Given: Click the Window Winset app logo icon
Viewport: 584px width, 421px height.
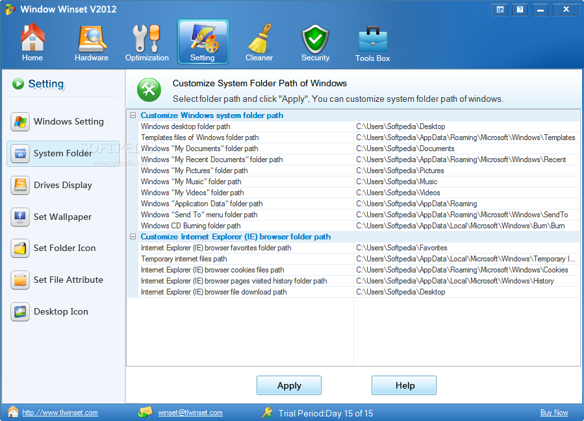Looking at the screenshot, I should (10, 9).
